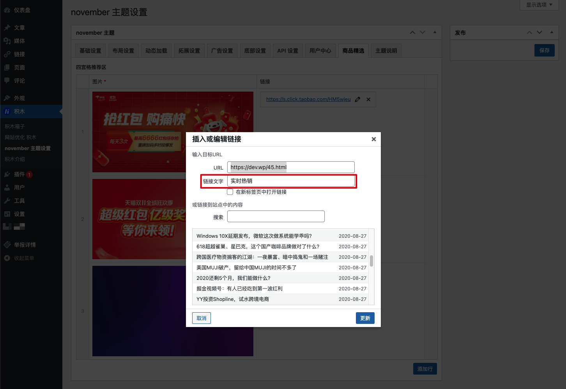Select result 'Windows 10X延期发布'

[280, 236]
